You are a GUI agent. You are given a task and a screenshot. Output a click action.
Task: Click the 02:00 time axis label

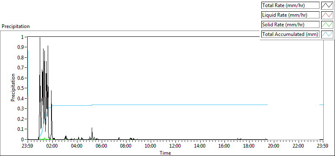click(52, 146)
